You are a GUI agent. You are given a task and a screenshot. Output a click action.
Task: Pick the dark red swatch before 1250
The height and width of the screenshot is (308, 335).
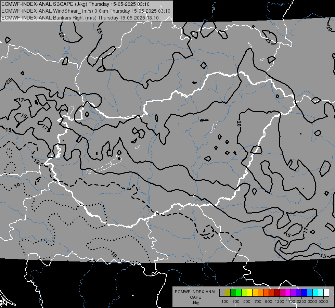pos(277,293)
